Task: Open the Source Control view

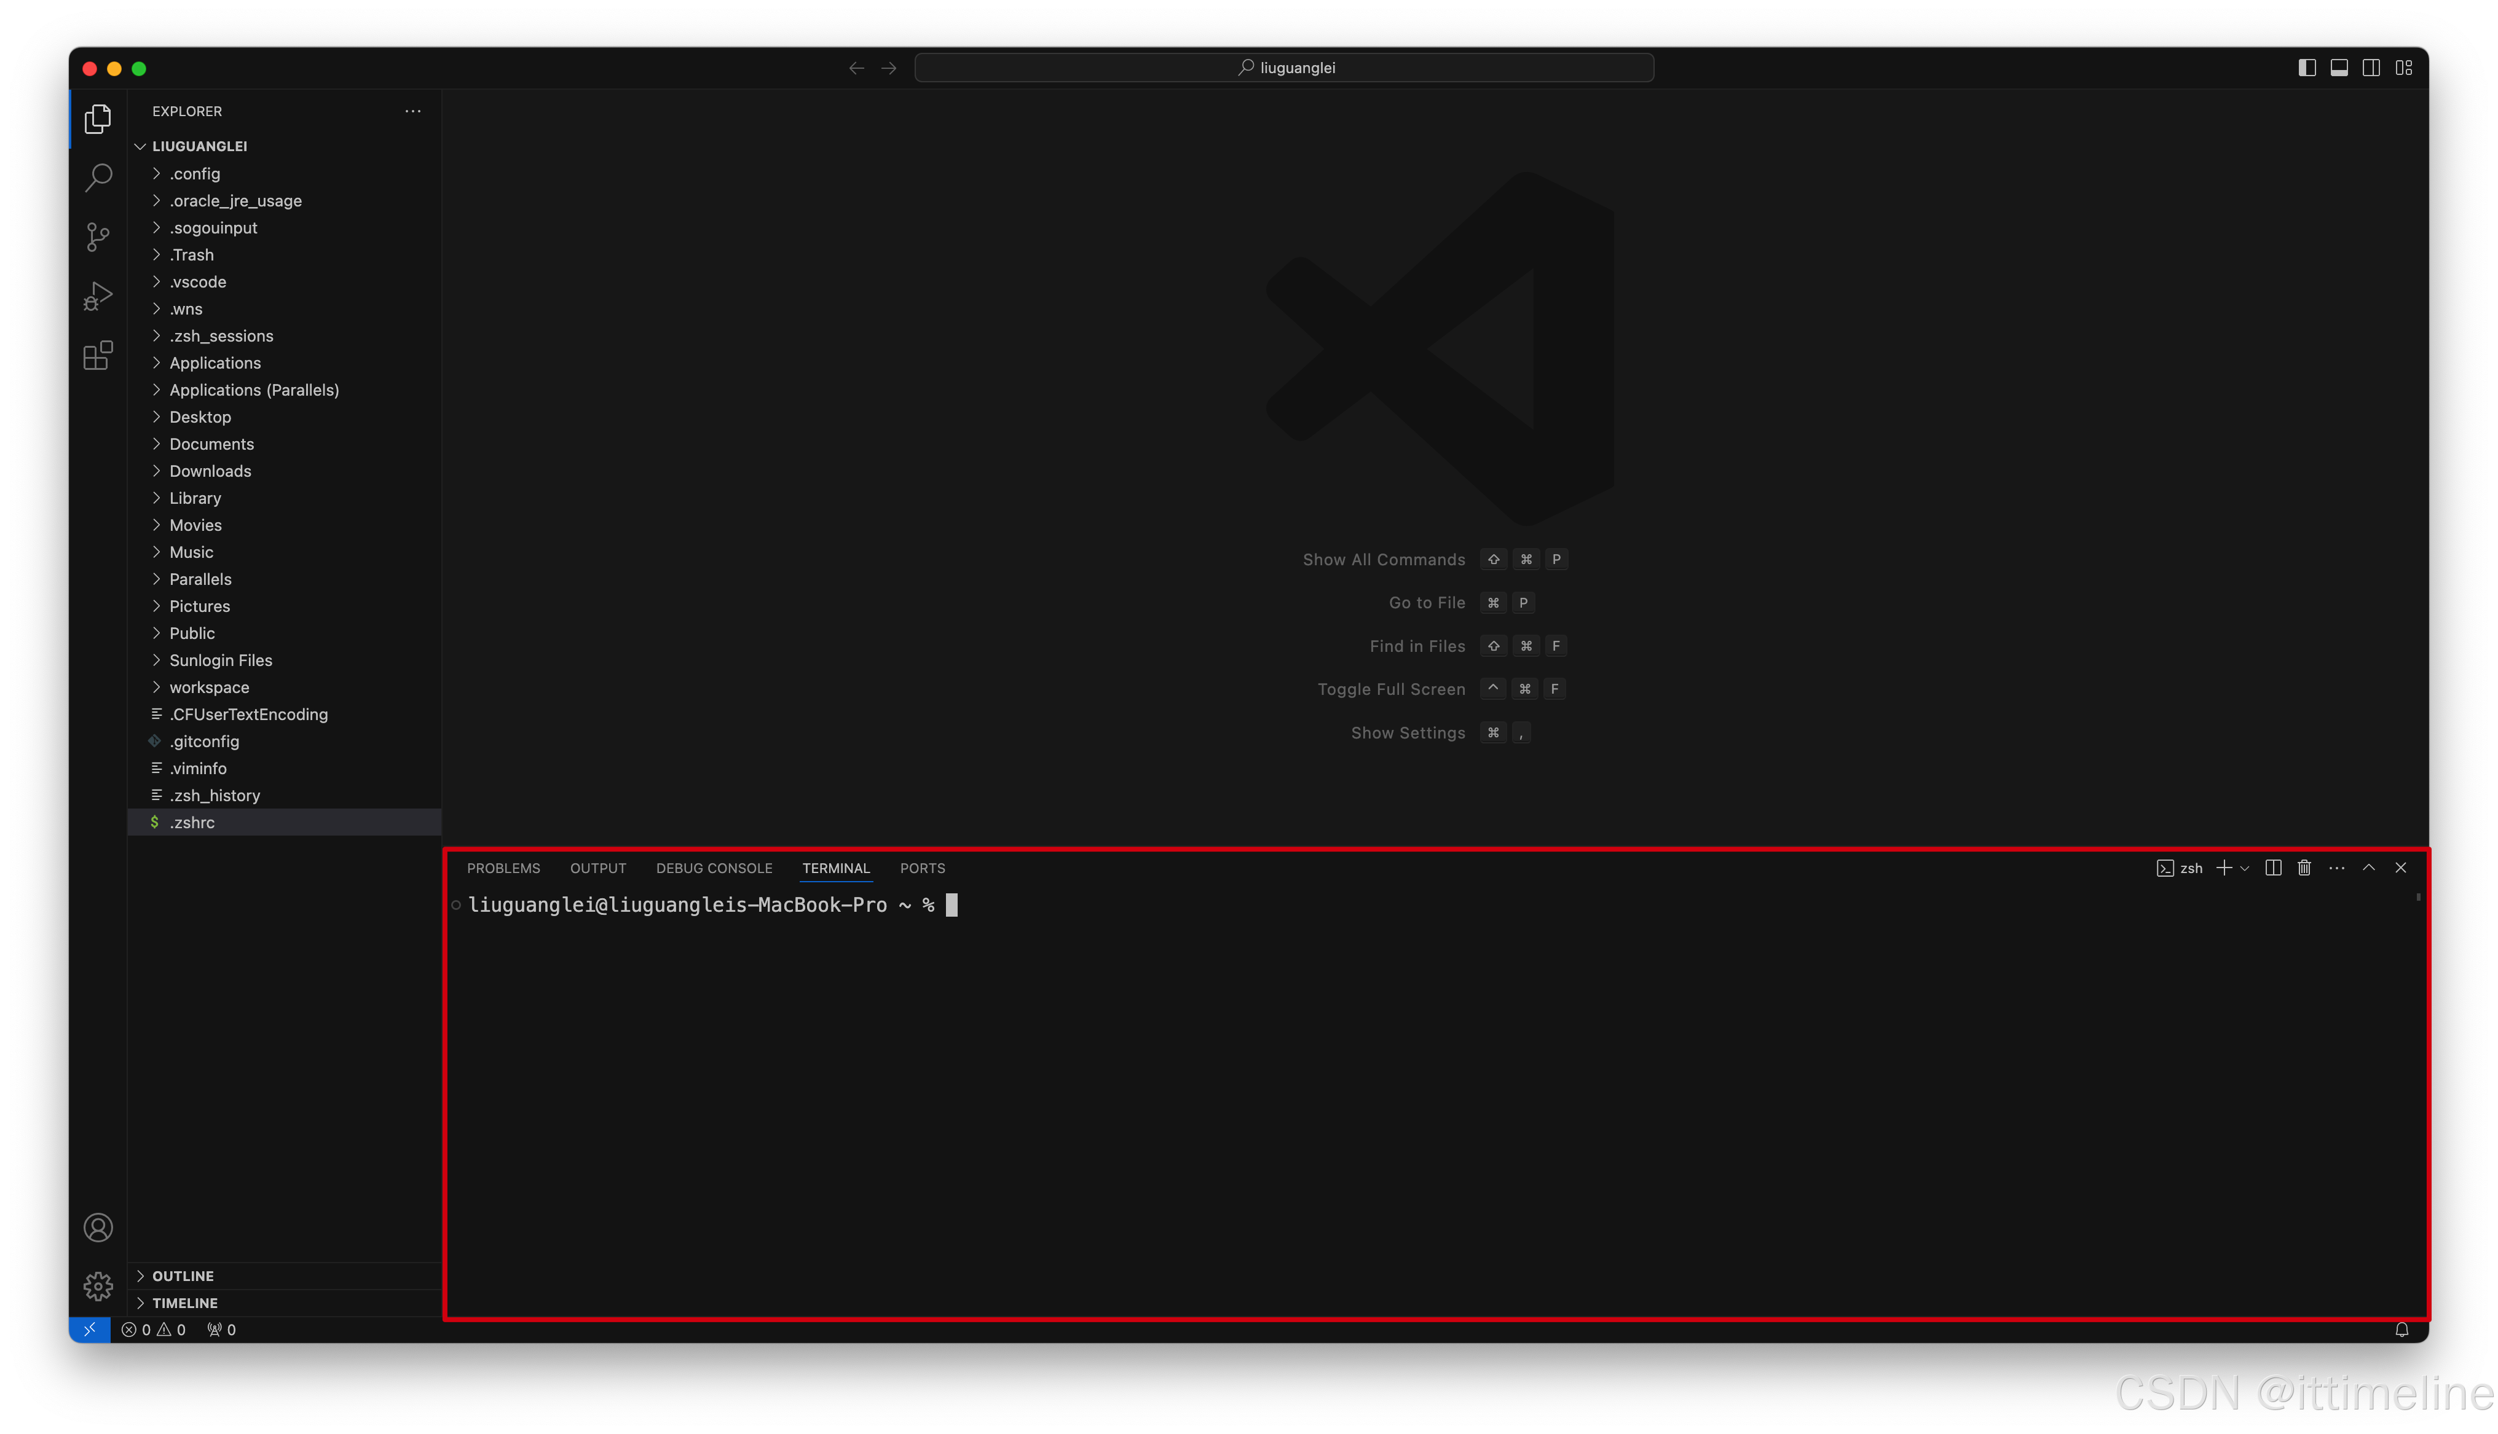Action: tap(98, 237)
